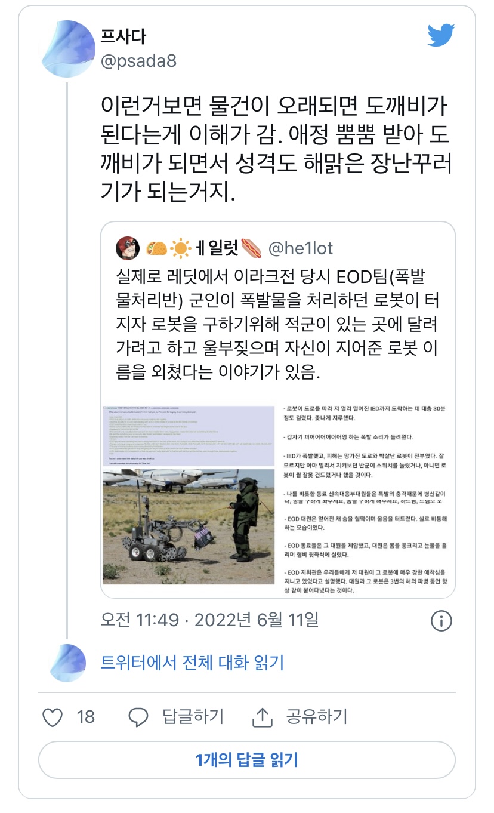This screenshot has height=813, width=494.
Task: Click the @psada8 handle
Action: (x=138, y=61)
